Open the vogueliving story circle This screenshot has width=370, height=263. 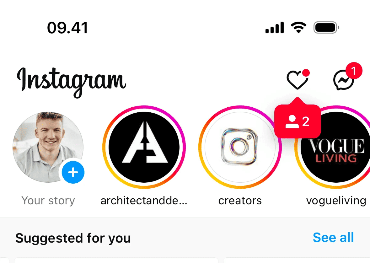(x=335, y=147)
